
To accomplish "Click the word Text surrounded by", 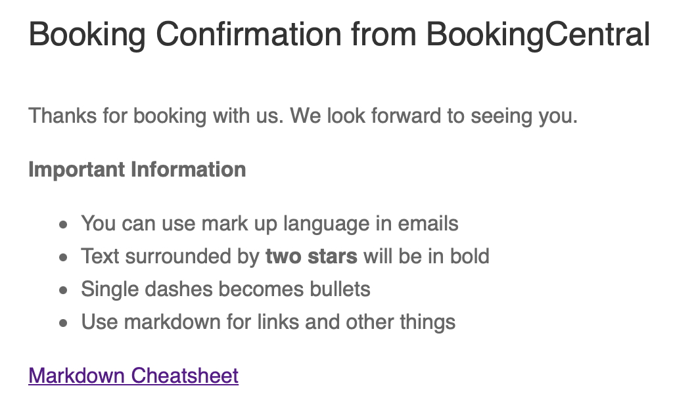I will tap(170, 256).
